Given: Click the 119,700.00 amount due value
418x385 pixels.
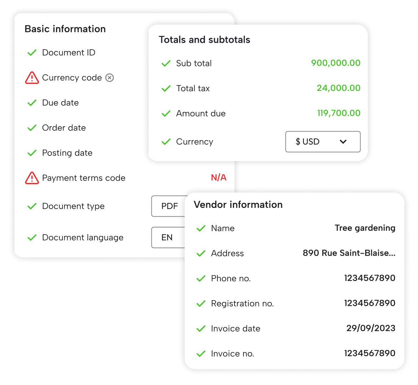Looking at the screenshot, I should coord(338,113).
